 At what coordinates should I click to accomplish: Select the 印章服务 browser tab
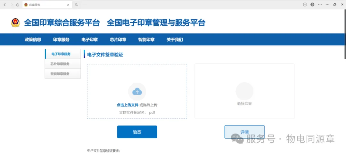coord(47,4)
